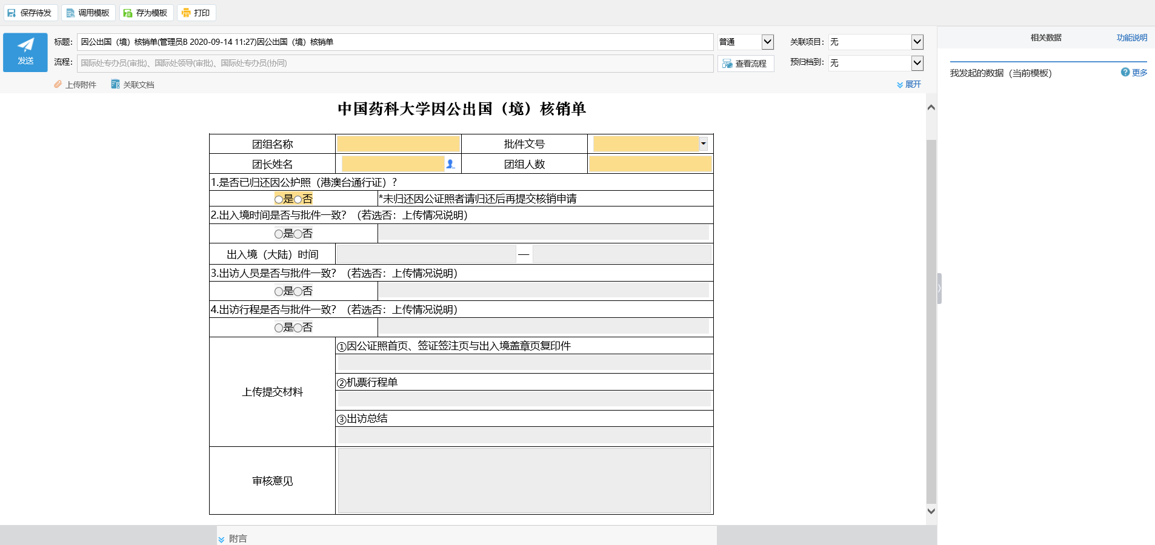Open the 关联项目 dropdown
Screen dimensions: 1155x545
click(x=917, y=42)
